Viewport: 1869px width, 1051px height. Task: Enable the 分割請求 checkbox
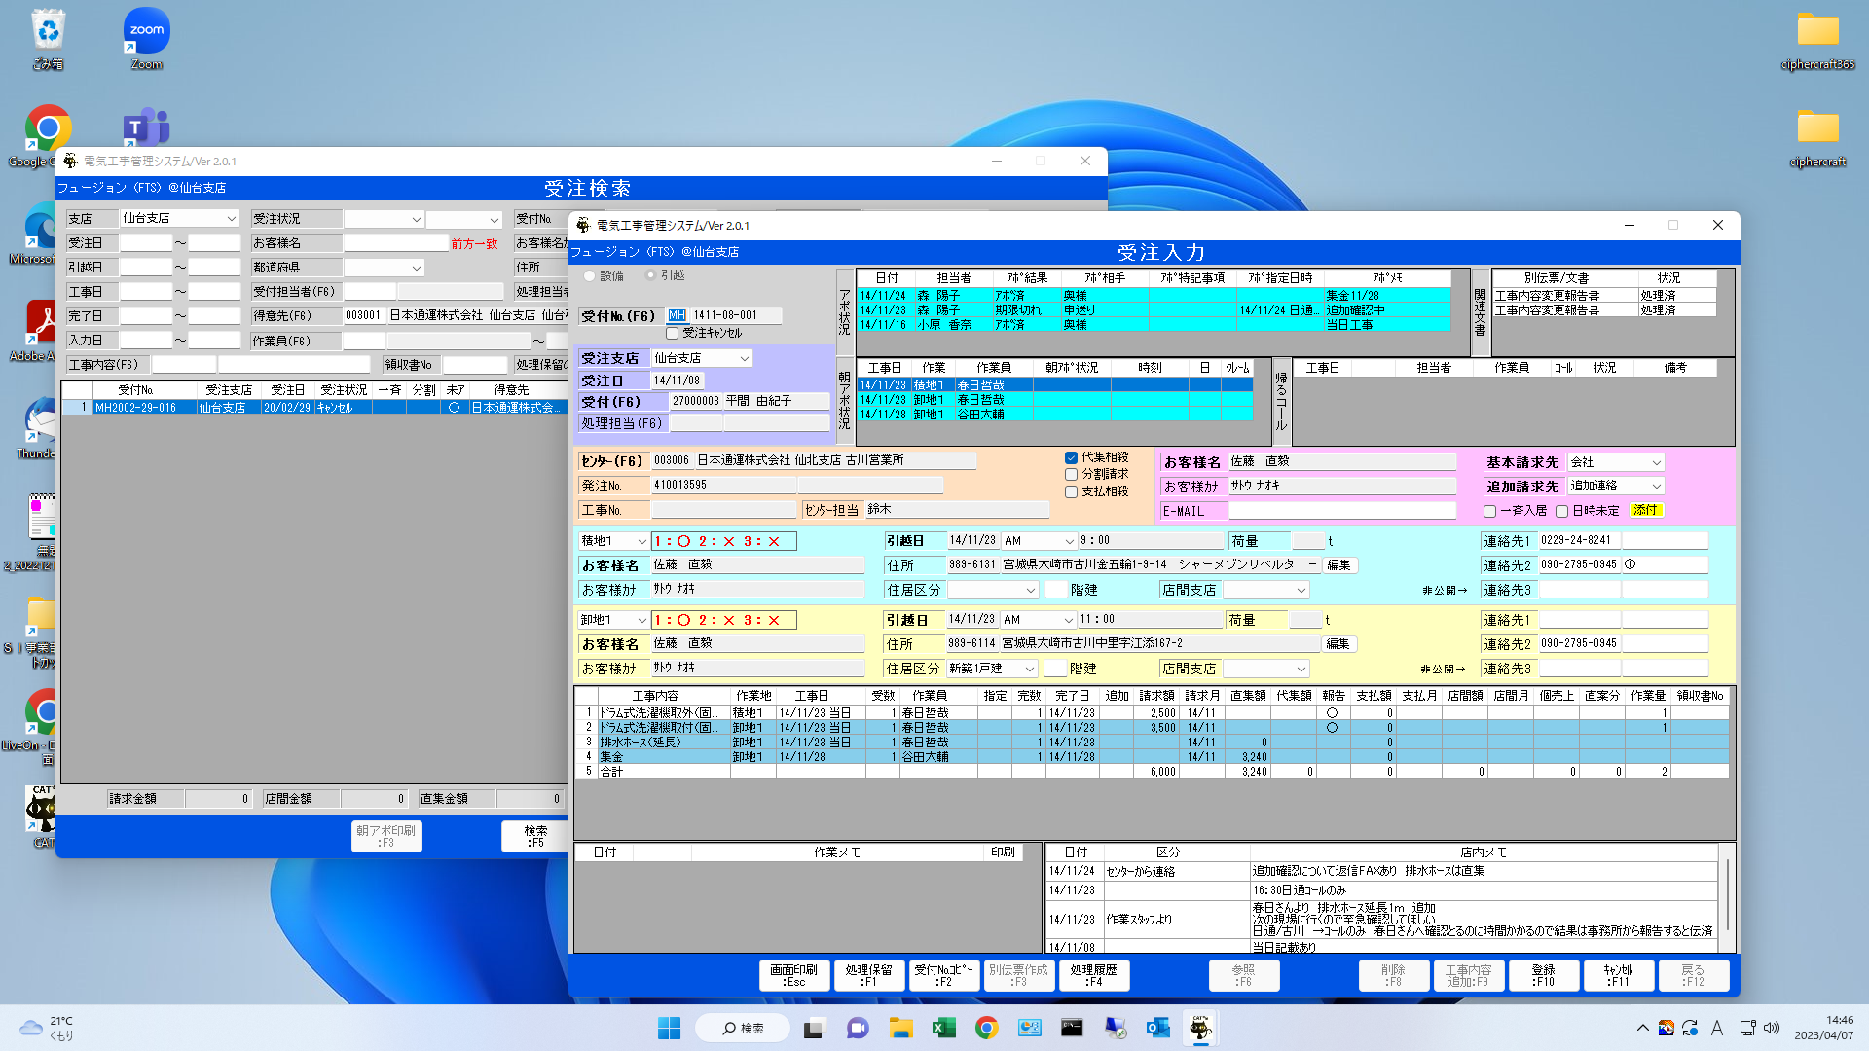(x=1071, y=475)
